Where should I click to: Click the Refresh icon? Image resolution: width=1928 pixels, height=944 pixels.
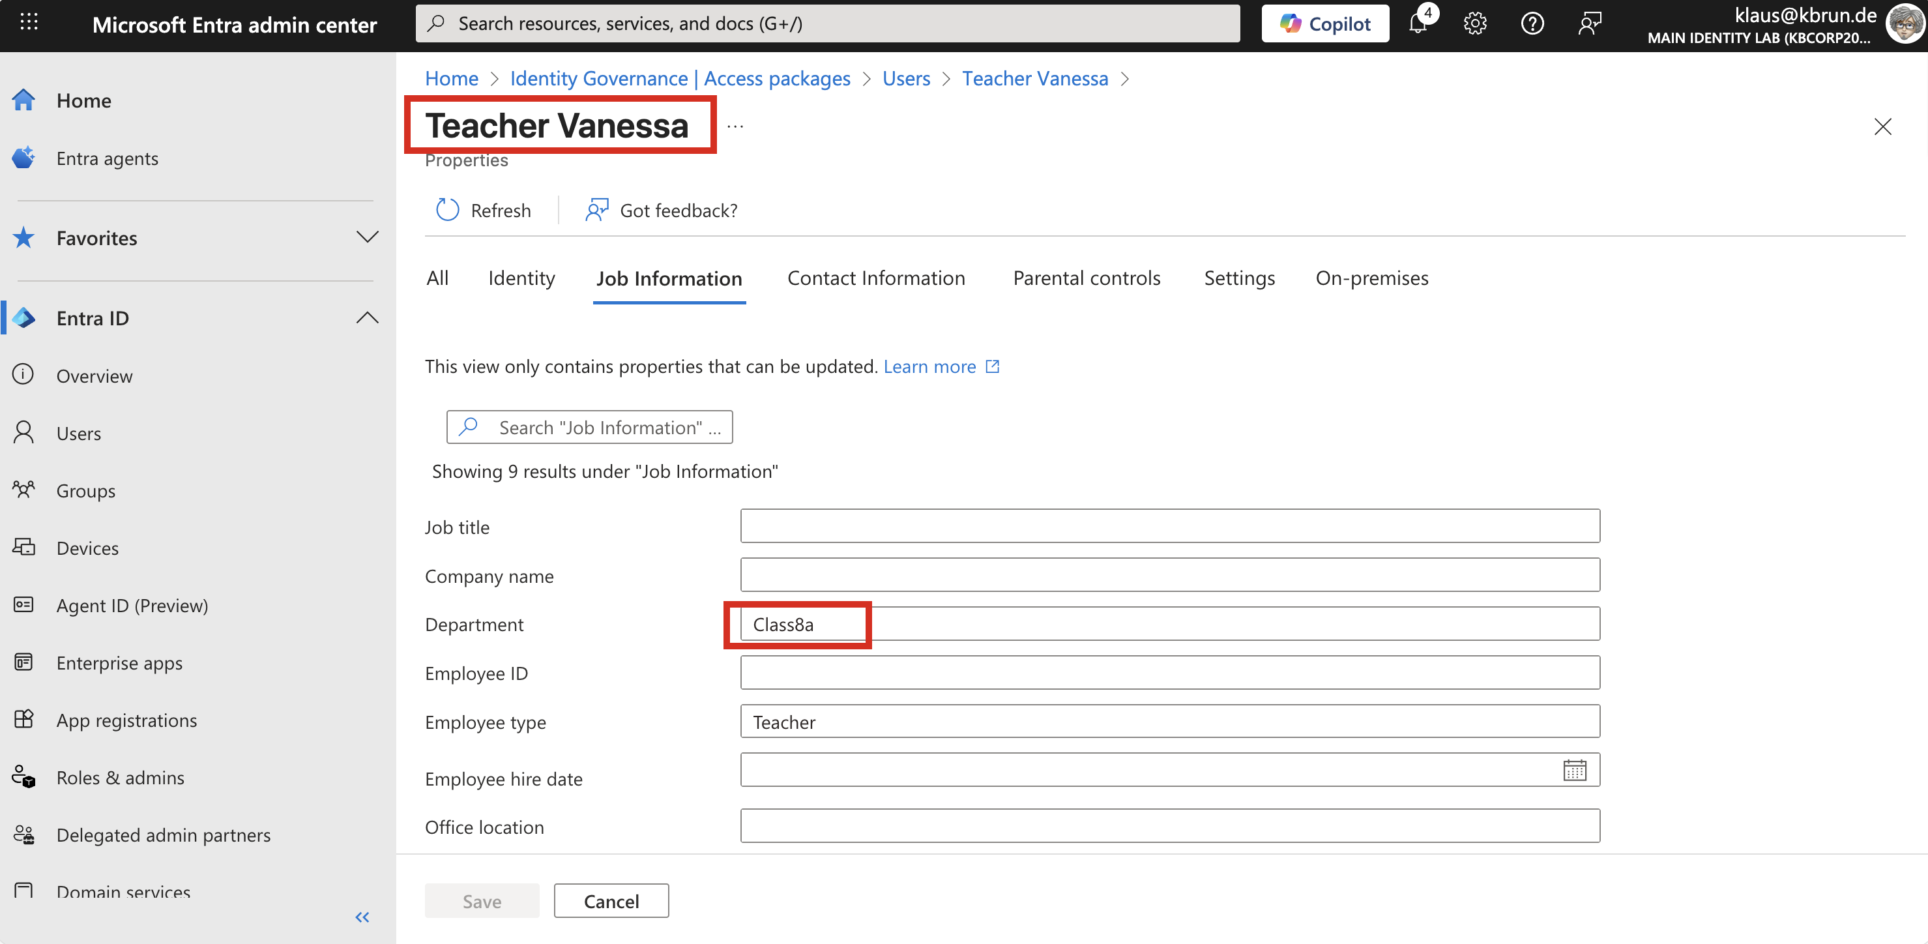(447, 211)
